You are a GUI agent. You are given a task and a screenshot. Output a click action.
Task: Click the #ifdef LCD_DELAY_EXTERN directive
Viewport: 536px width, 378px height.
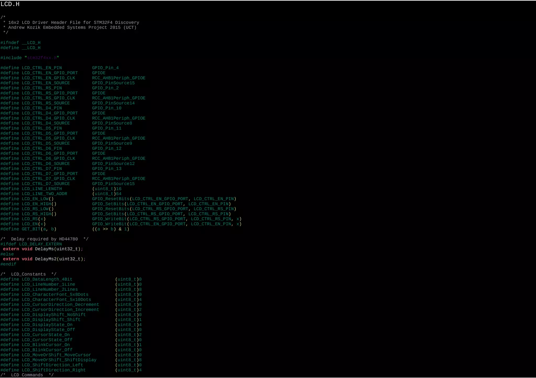tap(31, 244)
